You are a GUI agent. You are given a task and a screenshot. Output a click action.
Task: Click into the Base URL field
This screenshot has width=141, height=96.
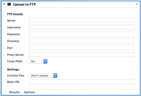click(x=82, y=82)
